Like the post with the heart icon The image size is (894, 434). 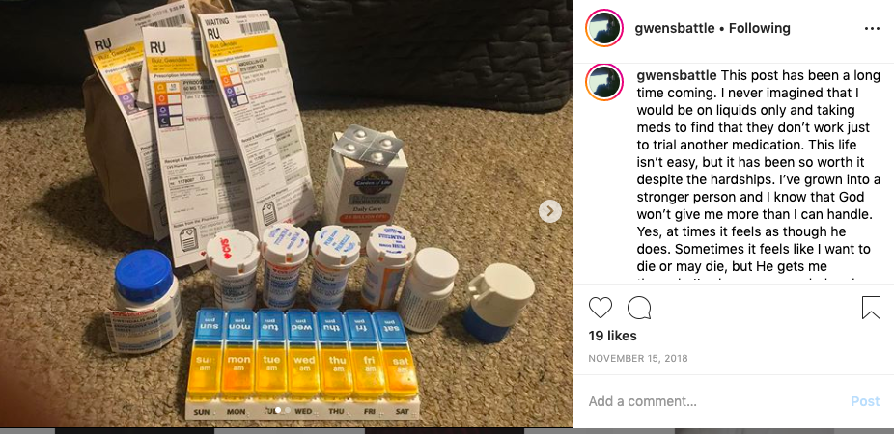[600, 308]
